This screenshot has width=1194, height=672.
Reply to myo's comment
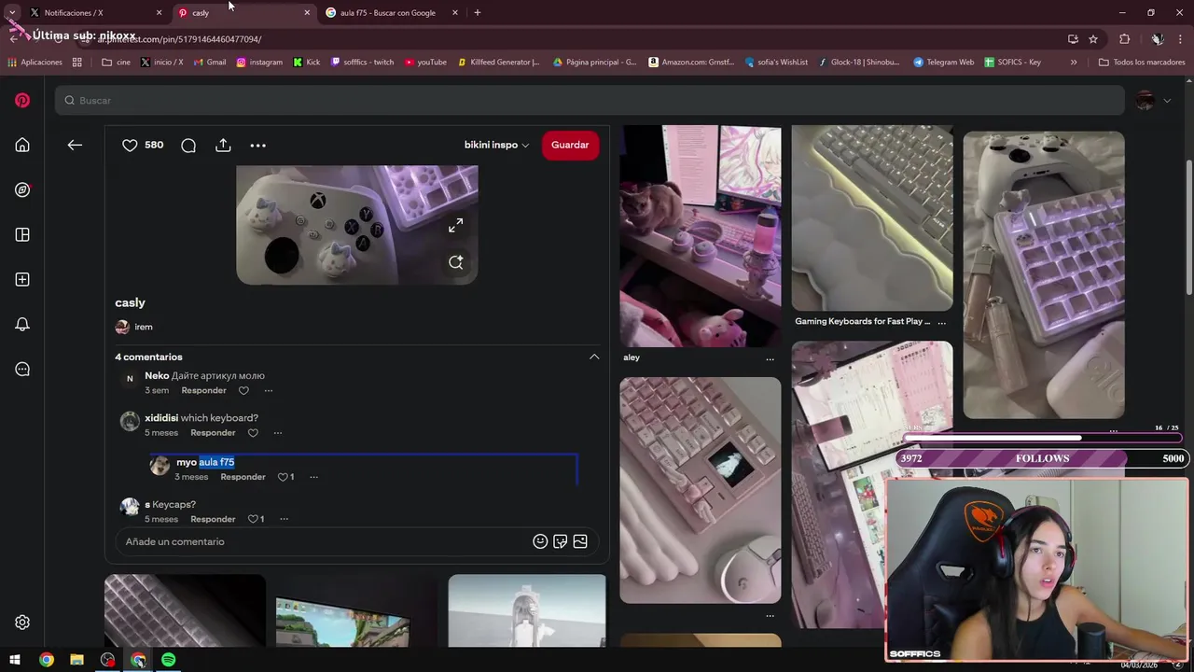coord(243,477)
